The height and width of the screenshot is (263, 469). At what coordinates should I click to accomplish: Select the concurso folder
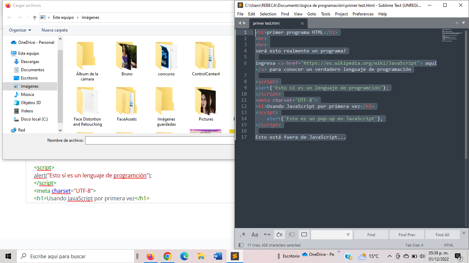pyautogui.click(x=166, y=59)
